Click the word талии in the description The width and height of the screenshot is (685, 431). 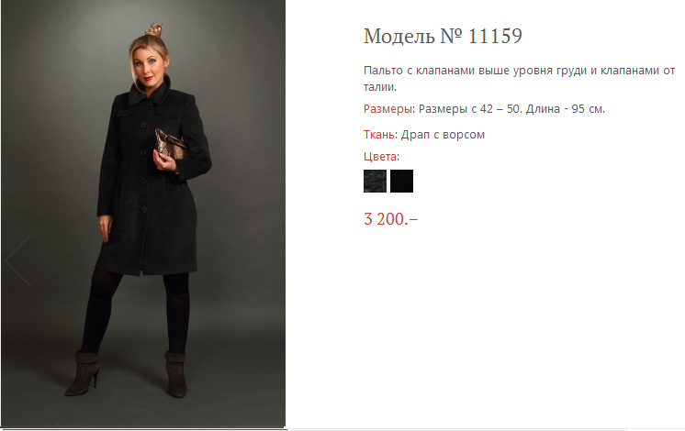pos(379,87)
